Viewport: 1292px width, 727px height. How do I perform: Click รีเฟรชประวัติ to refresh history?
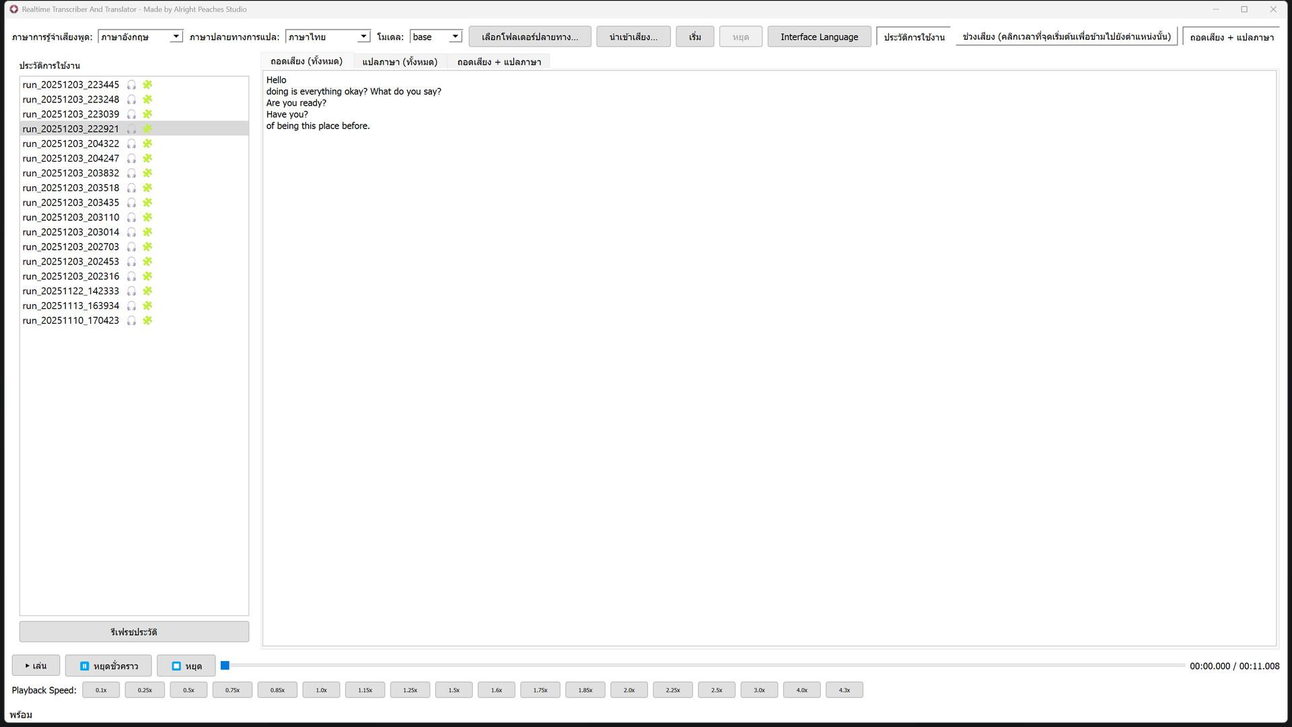click(134, 631)
